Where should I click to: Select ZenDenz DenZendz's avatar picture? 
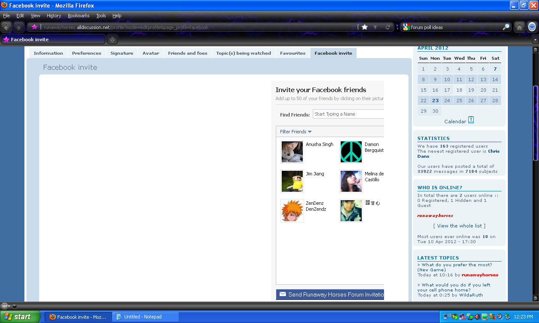pyautogui.click(x=292, y=210)
